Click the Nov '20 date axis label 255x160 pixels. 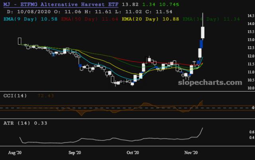pyautogui.click(x=191, y=153)
